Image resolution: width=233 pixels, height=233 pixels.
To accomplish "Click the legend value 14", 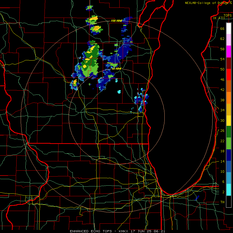I will [x=222, y=161].
